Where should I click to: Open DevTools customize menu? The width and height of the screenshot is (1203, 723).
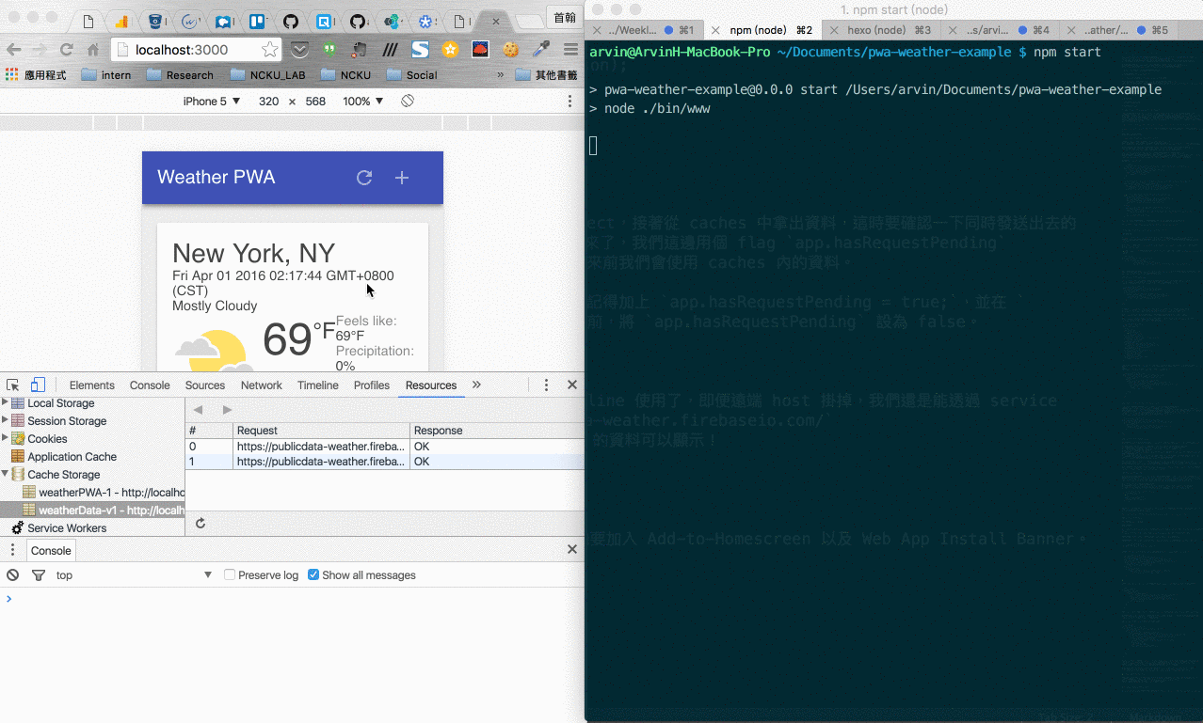(x=546, y=385)
